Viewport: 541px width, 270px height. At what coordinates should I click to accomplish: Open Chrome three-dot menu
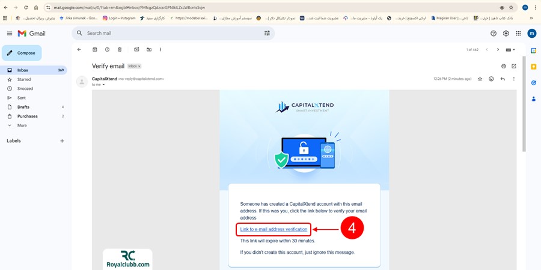coord(535,8)
